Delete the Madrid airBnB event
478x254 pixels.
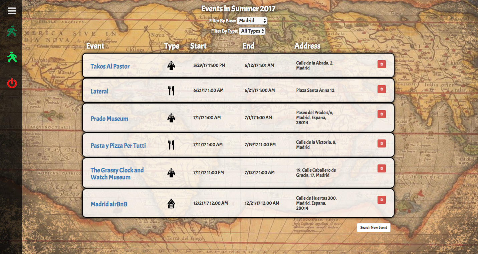click(x=382, y=200)
